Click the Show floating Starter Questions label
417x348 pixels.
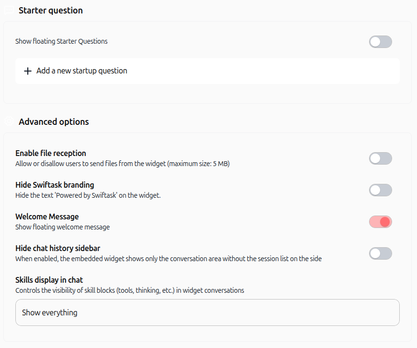coord(61,41)
